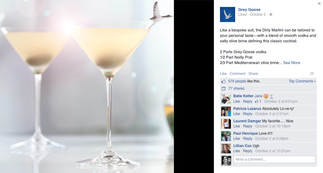Click the post privacy gear icon

tap(271, 14)
